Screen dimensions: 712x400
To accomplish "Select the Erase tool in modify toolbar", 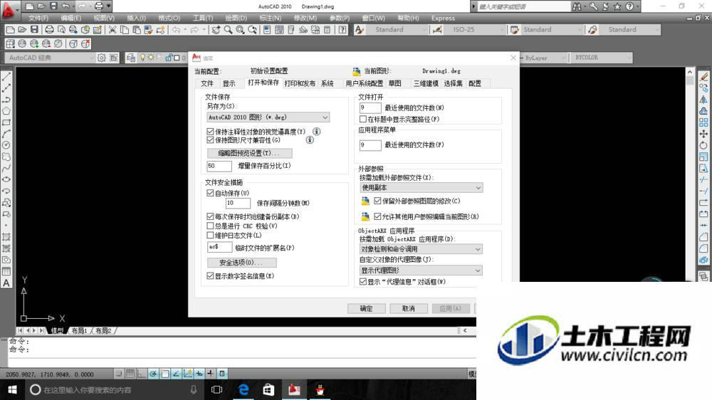I will point(703,77).
